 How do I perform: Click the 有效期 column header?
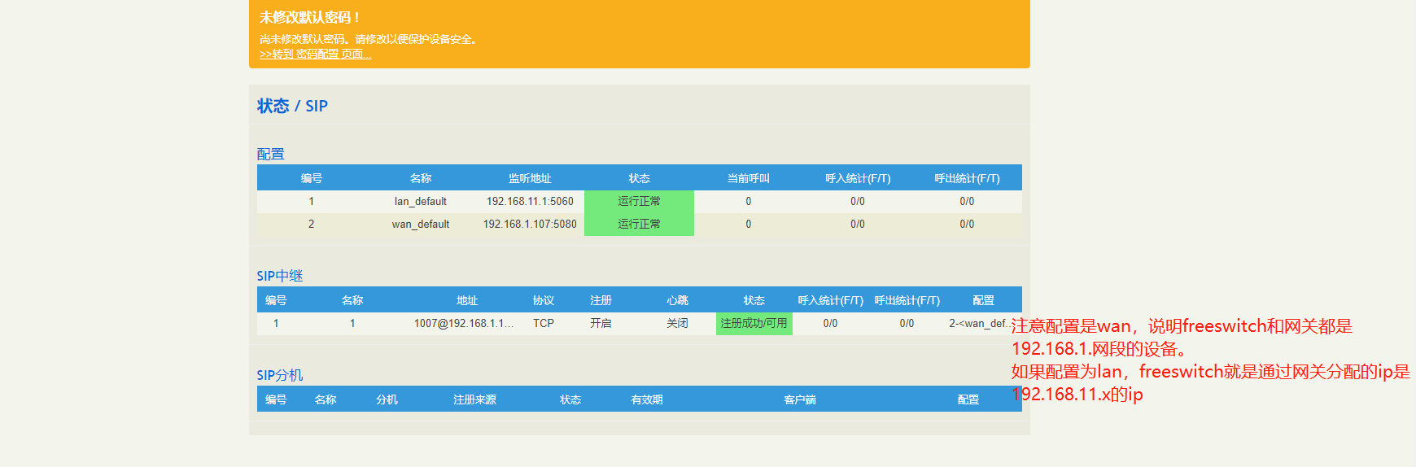pos(647,399)
